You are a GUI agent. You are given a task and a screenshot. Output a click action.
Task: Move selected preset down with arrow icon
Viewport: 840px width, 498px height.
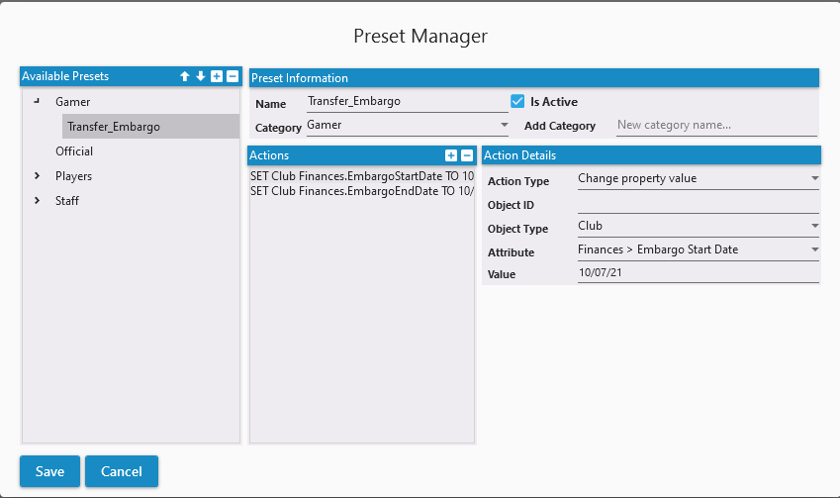(x=200, y=76)
